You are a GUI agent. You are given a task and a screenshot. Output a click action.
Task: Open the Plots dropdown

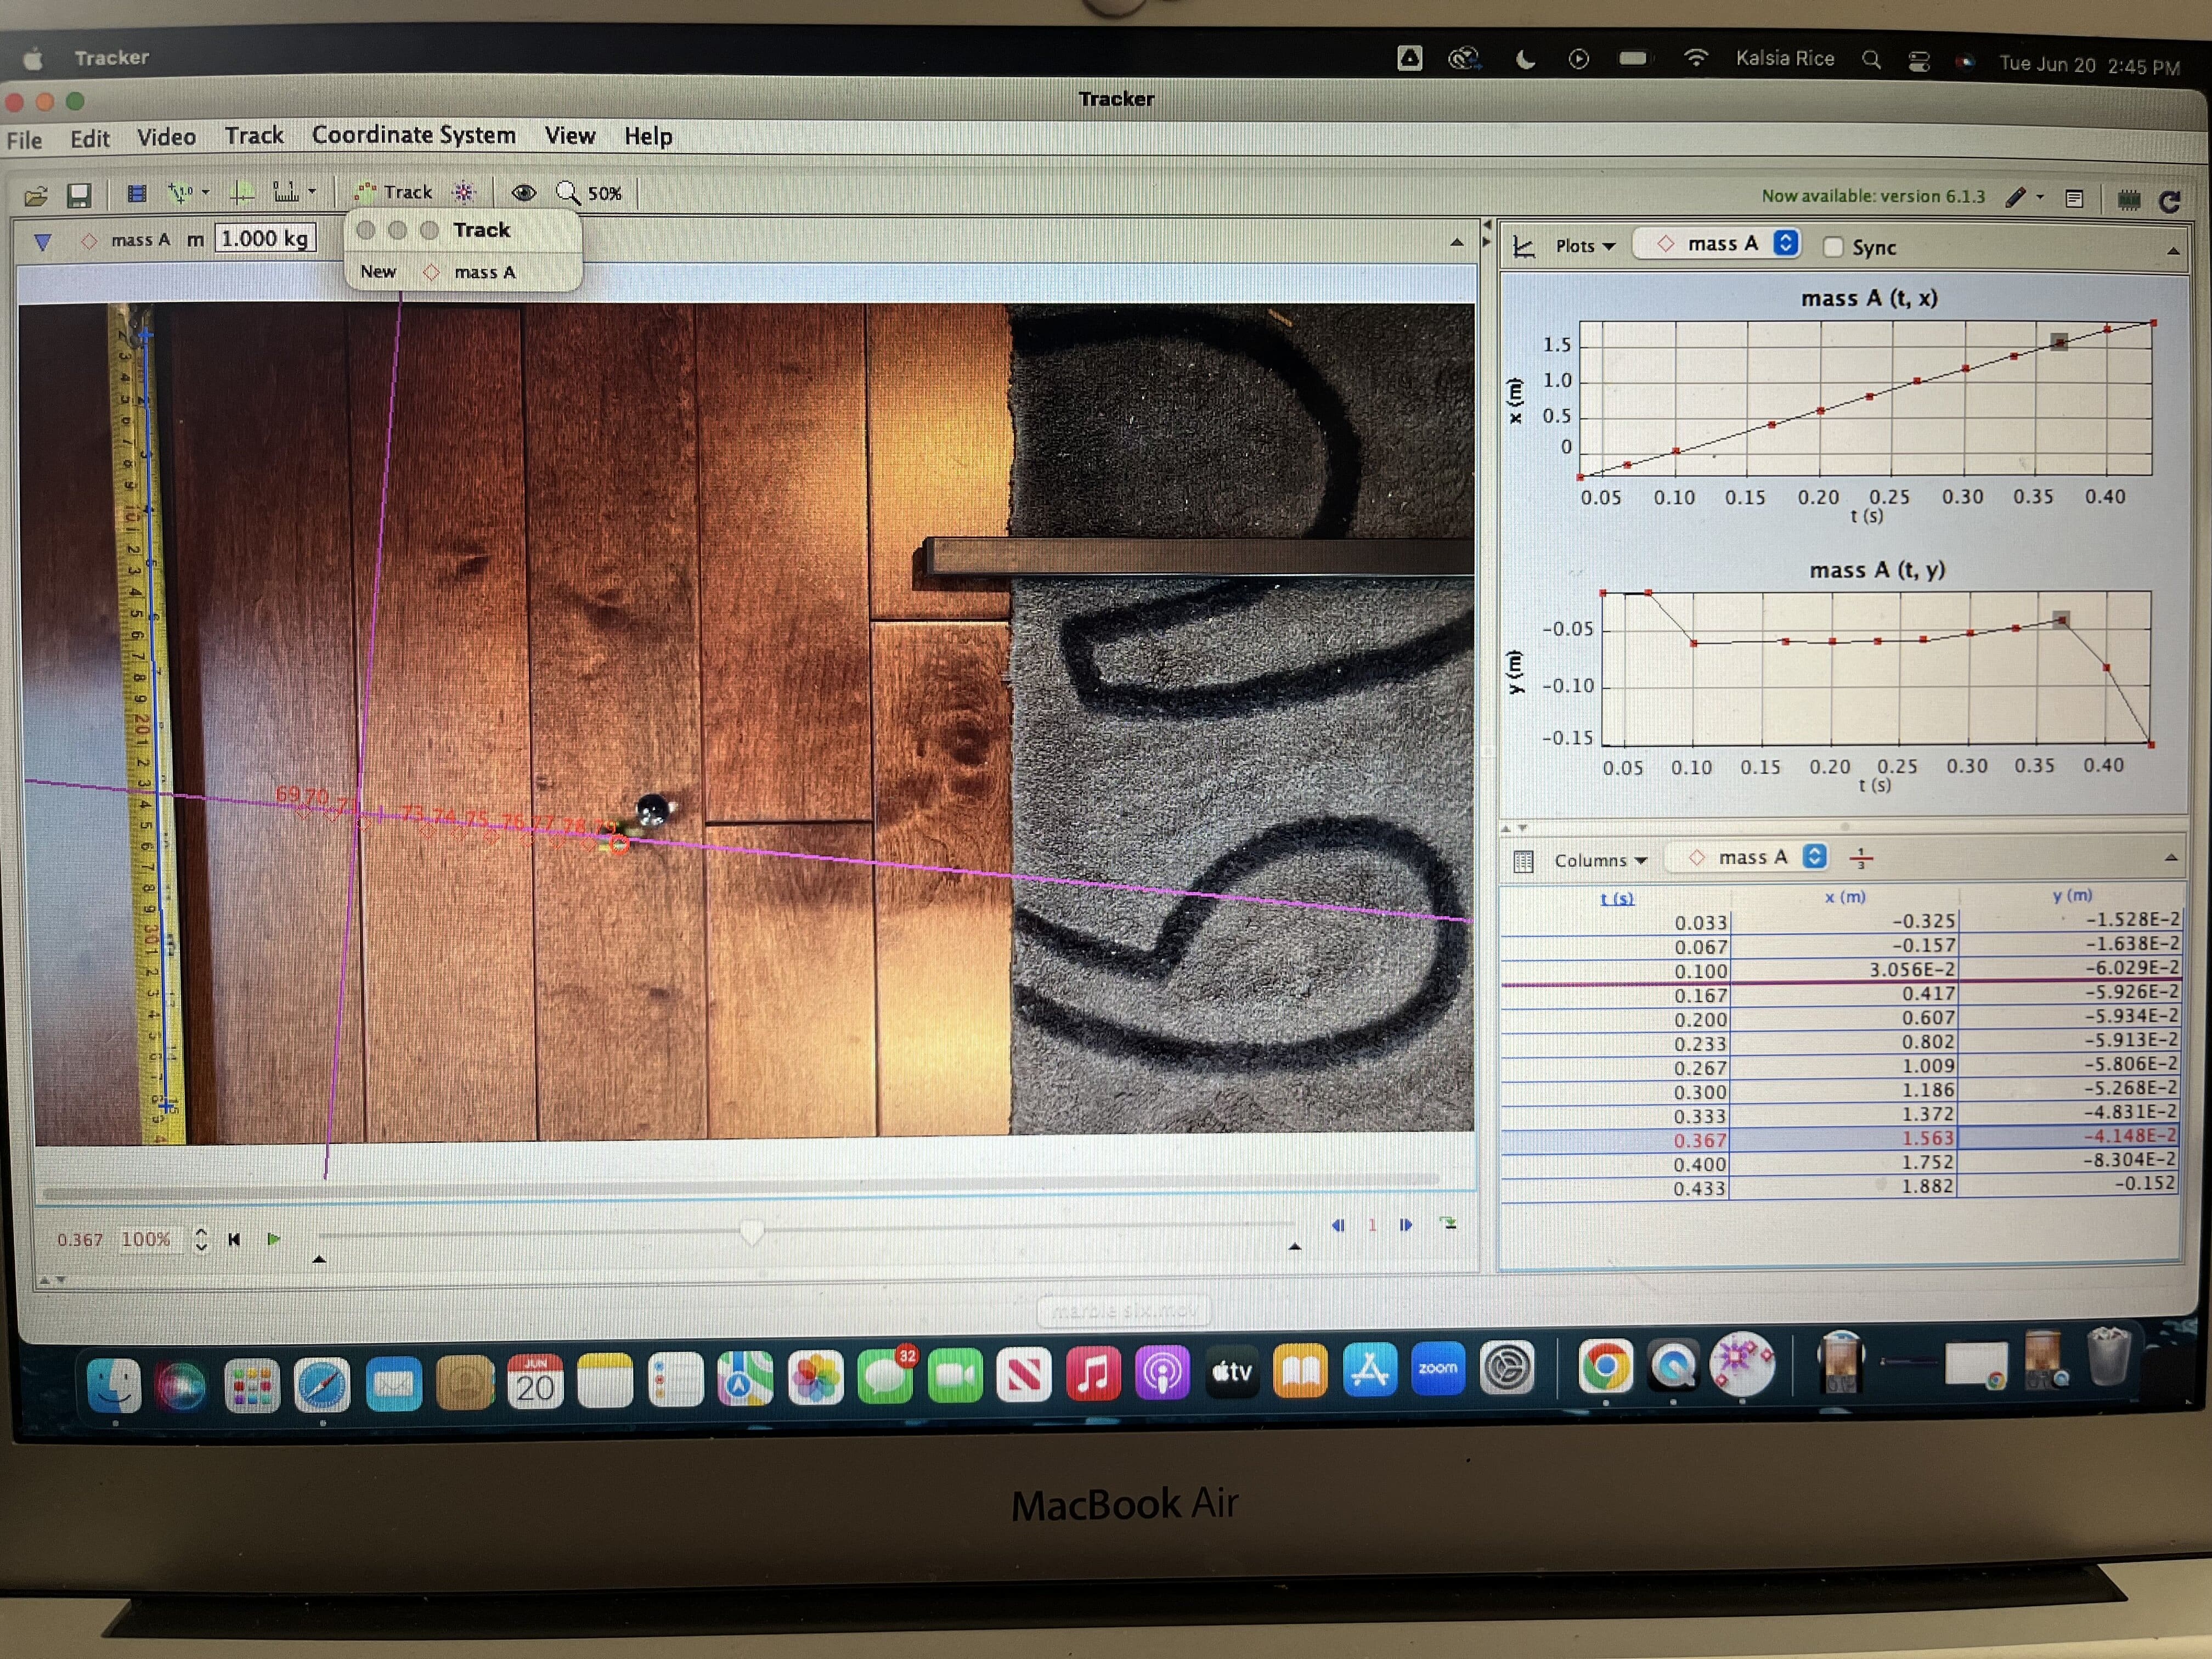tap(1585, 246)
